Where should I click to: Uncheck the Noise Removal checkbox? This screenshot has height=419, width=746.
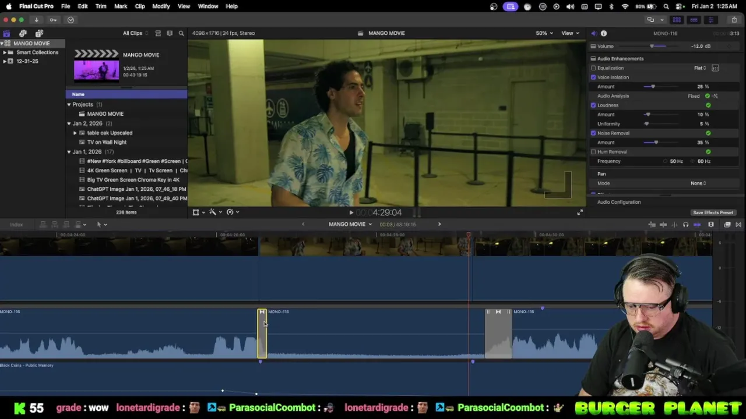593,133
